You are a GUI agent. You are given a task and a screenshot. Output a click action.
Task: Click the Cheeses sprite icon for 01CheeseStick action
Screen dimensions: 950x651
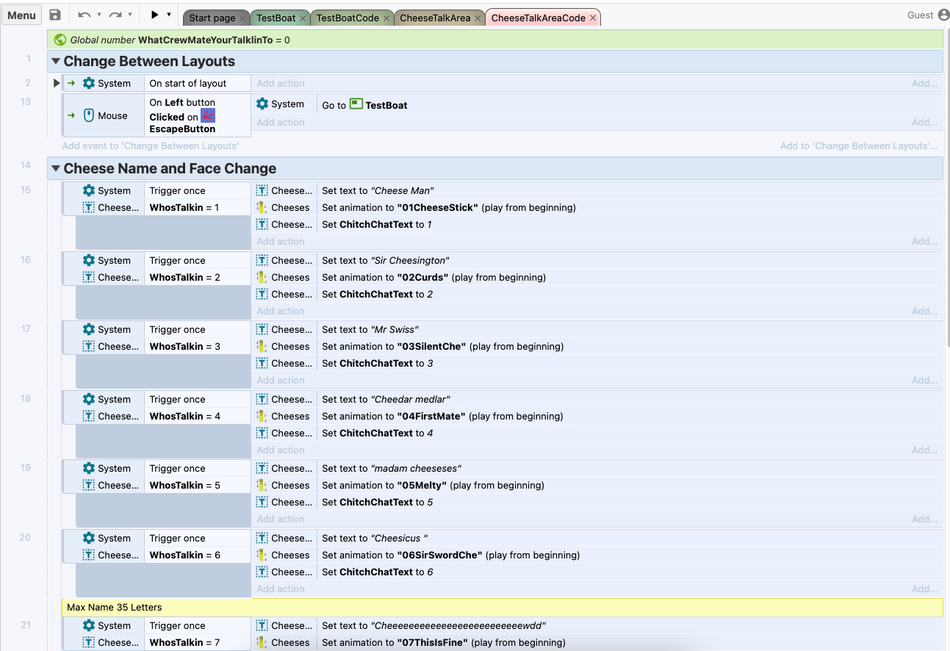(262, 207)
